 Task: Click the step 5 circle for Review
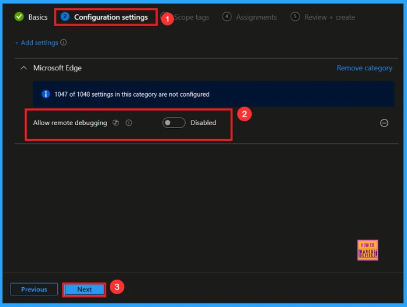tap(295, 16)
